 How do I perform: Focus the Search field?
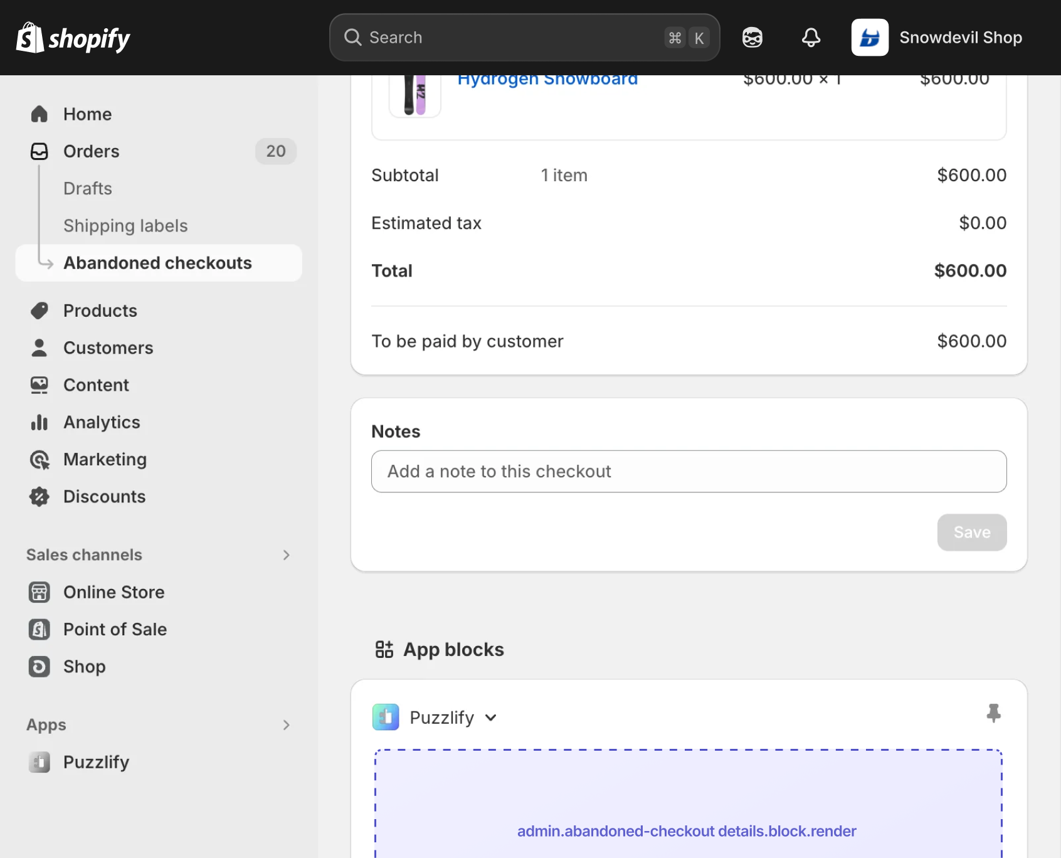point(524,38)
